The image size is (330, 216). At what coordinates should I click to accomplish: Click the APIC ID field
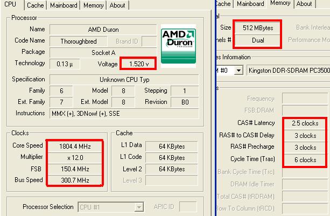point(188,207)
